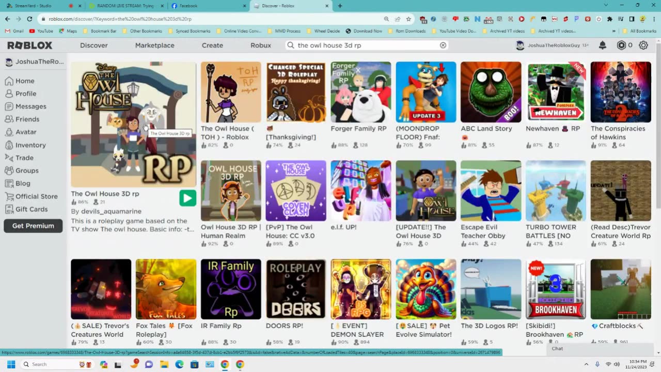Open the Marketplace menu item
This screenshot has width=661, height=372.
(x=154, y=45)
